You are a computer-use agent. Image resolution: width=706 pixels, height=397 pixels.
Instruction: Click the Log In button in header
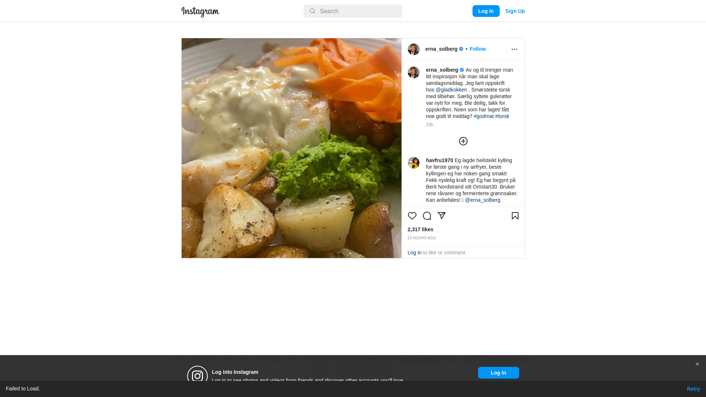486,11
